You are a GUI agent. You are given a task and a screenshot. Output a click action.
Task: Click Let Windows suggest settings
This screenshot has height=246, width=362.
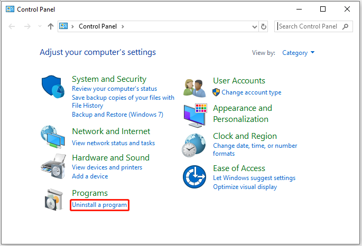(x=254, y=178)
